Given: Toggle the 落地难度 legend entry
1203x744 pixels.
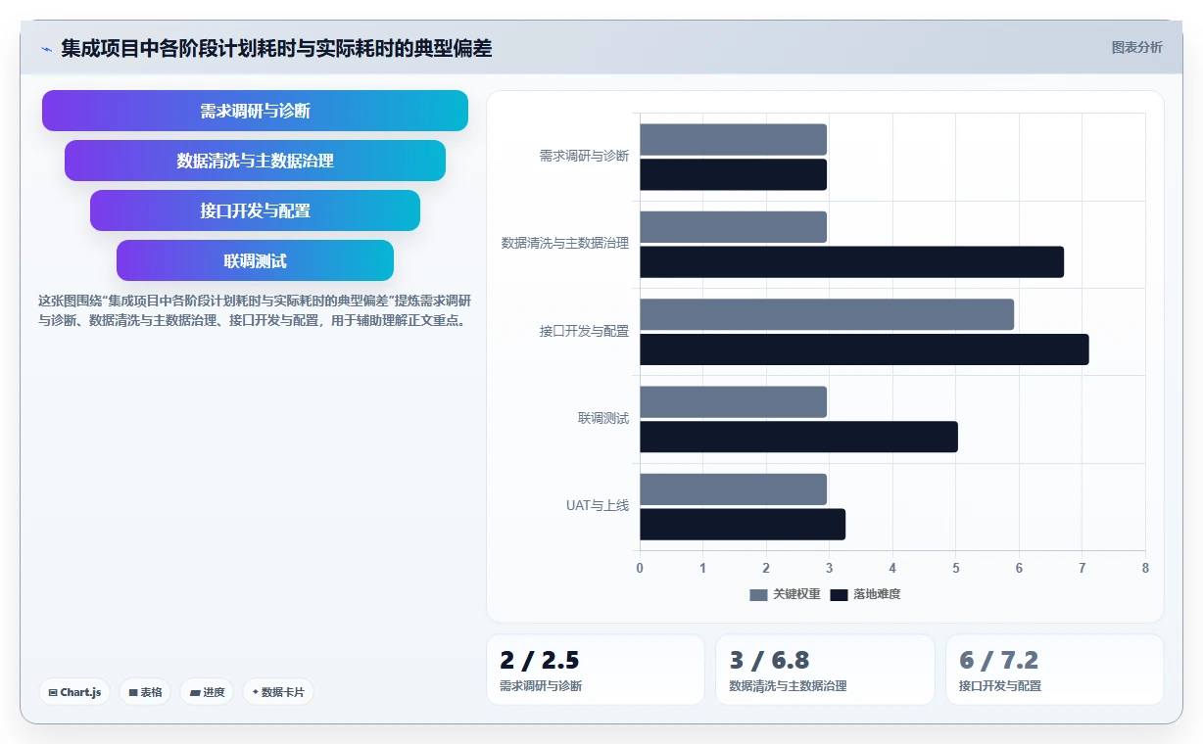Looking at the screenshot, I should click(865, 594).
